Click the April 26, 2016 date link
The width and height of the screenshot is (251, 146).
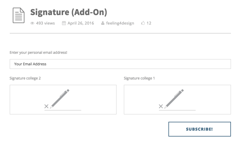(x=81, y=23)
